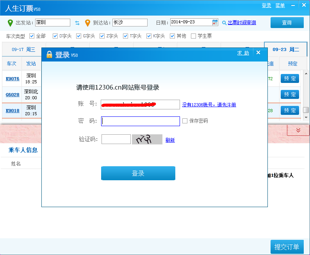Screen dimensions: 310x255
Task: Click the magnifier icon for 出票时间查询
Action: 224,23
